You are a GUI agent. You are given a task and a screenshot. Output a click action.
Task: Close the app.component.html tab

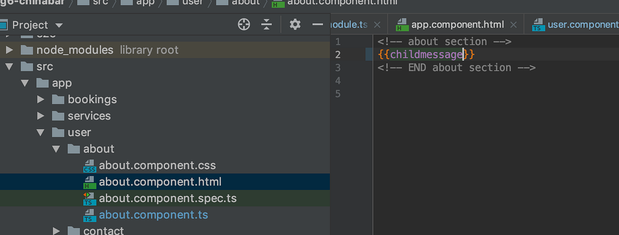coord(514,25)
